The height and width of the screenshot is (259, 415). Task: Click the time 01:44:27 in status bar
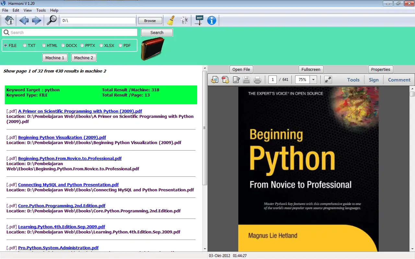point(240,256)
